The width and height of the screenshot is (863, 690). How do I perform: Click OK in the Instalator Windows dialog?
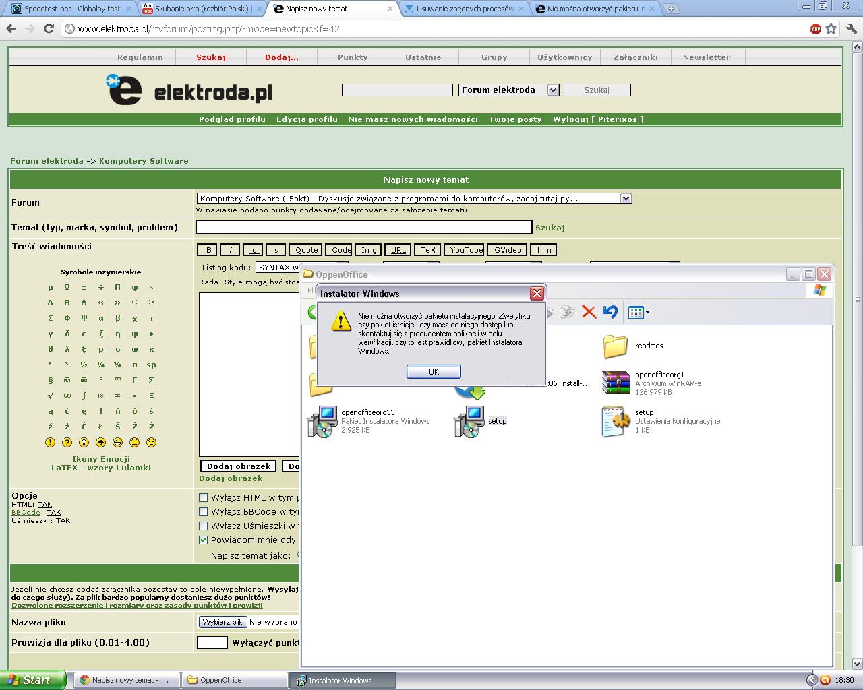[x=434, y=371]
